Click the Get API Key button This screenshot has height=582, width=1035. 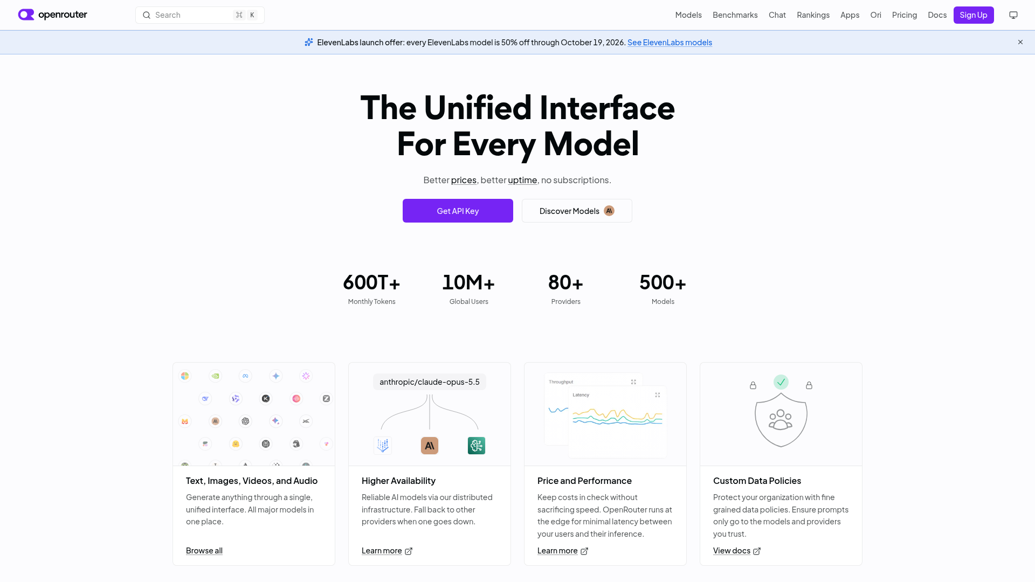458,211
